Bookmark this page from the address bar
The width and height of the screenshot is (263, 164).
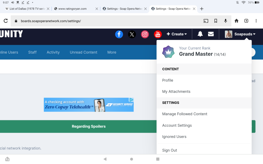click(x=216, y=21)
